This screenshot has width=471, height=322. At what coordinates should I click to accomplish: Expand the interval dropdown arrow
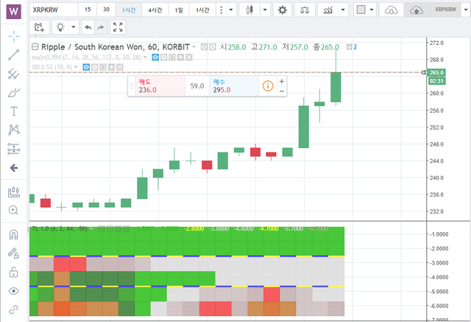tap(231, 10)
